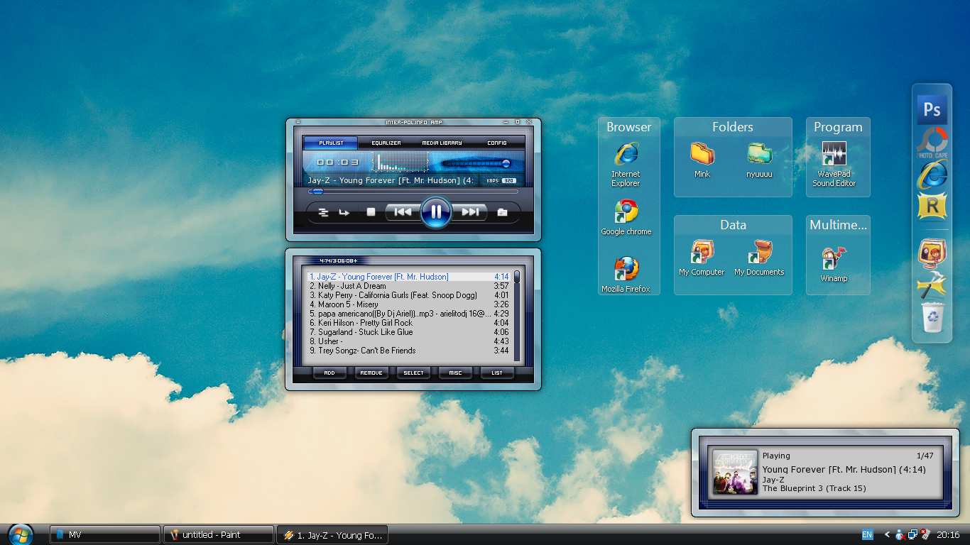Image resolution: width=970 pixels, height=545 pixels.
Task: Click the Add button in playlist
Action: pyautogui.click(x=329, y=373)
